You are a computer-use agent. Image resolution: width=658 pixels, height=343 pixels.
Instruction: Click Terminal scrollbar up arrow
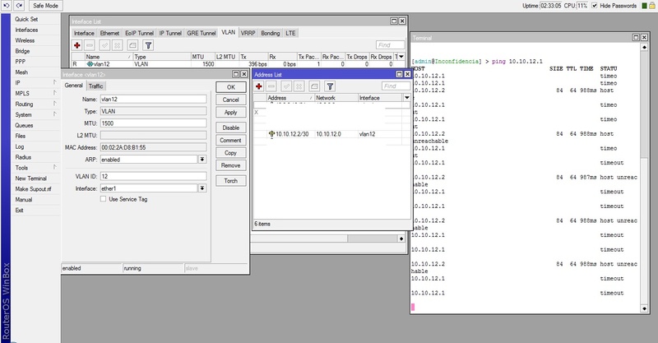(645, 47)
